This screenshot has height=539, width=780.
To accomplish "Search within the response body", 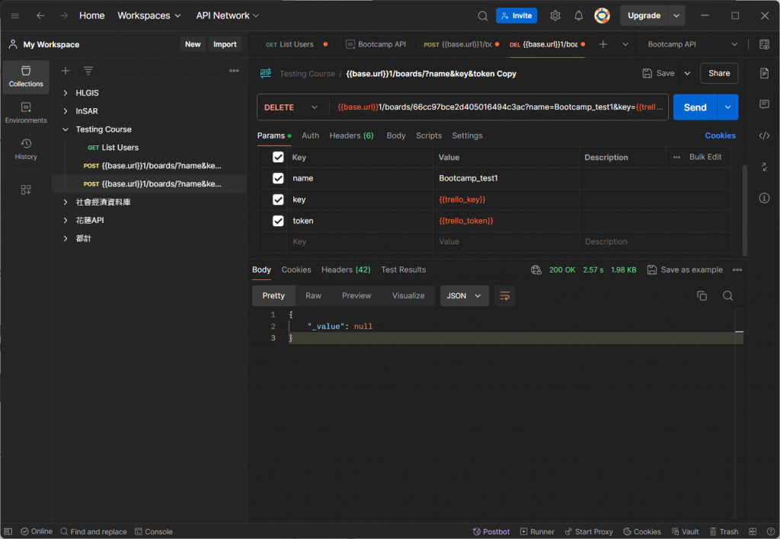I will pyautogui.click(x=727, y=296).
